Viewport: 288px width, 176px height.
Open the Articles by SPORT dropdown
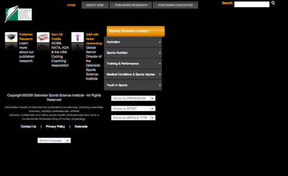133,109
